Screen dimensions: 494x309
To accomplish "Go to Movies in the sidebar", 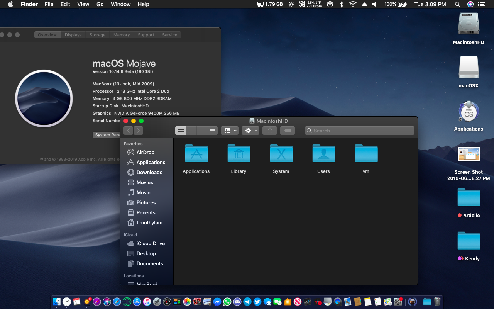I will tap(140, 182).
